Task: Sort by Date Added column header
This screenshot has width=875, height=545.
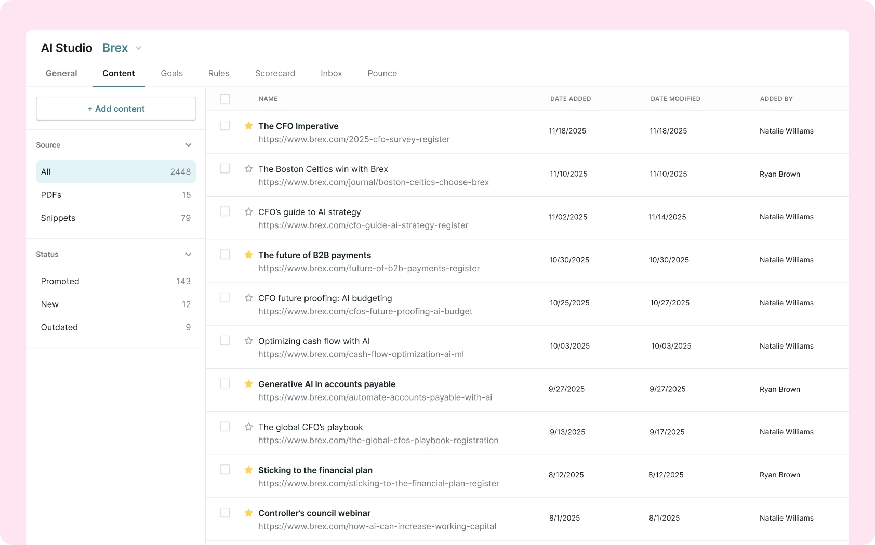Action: tap(571, 99)
